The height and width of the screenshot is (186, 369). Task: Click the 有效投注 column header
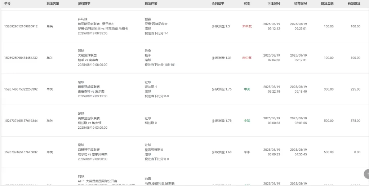pos(354,3)
